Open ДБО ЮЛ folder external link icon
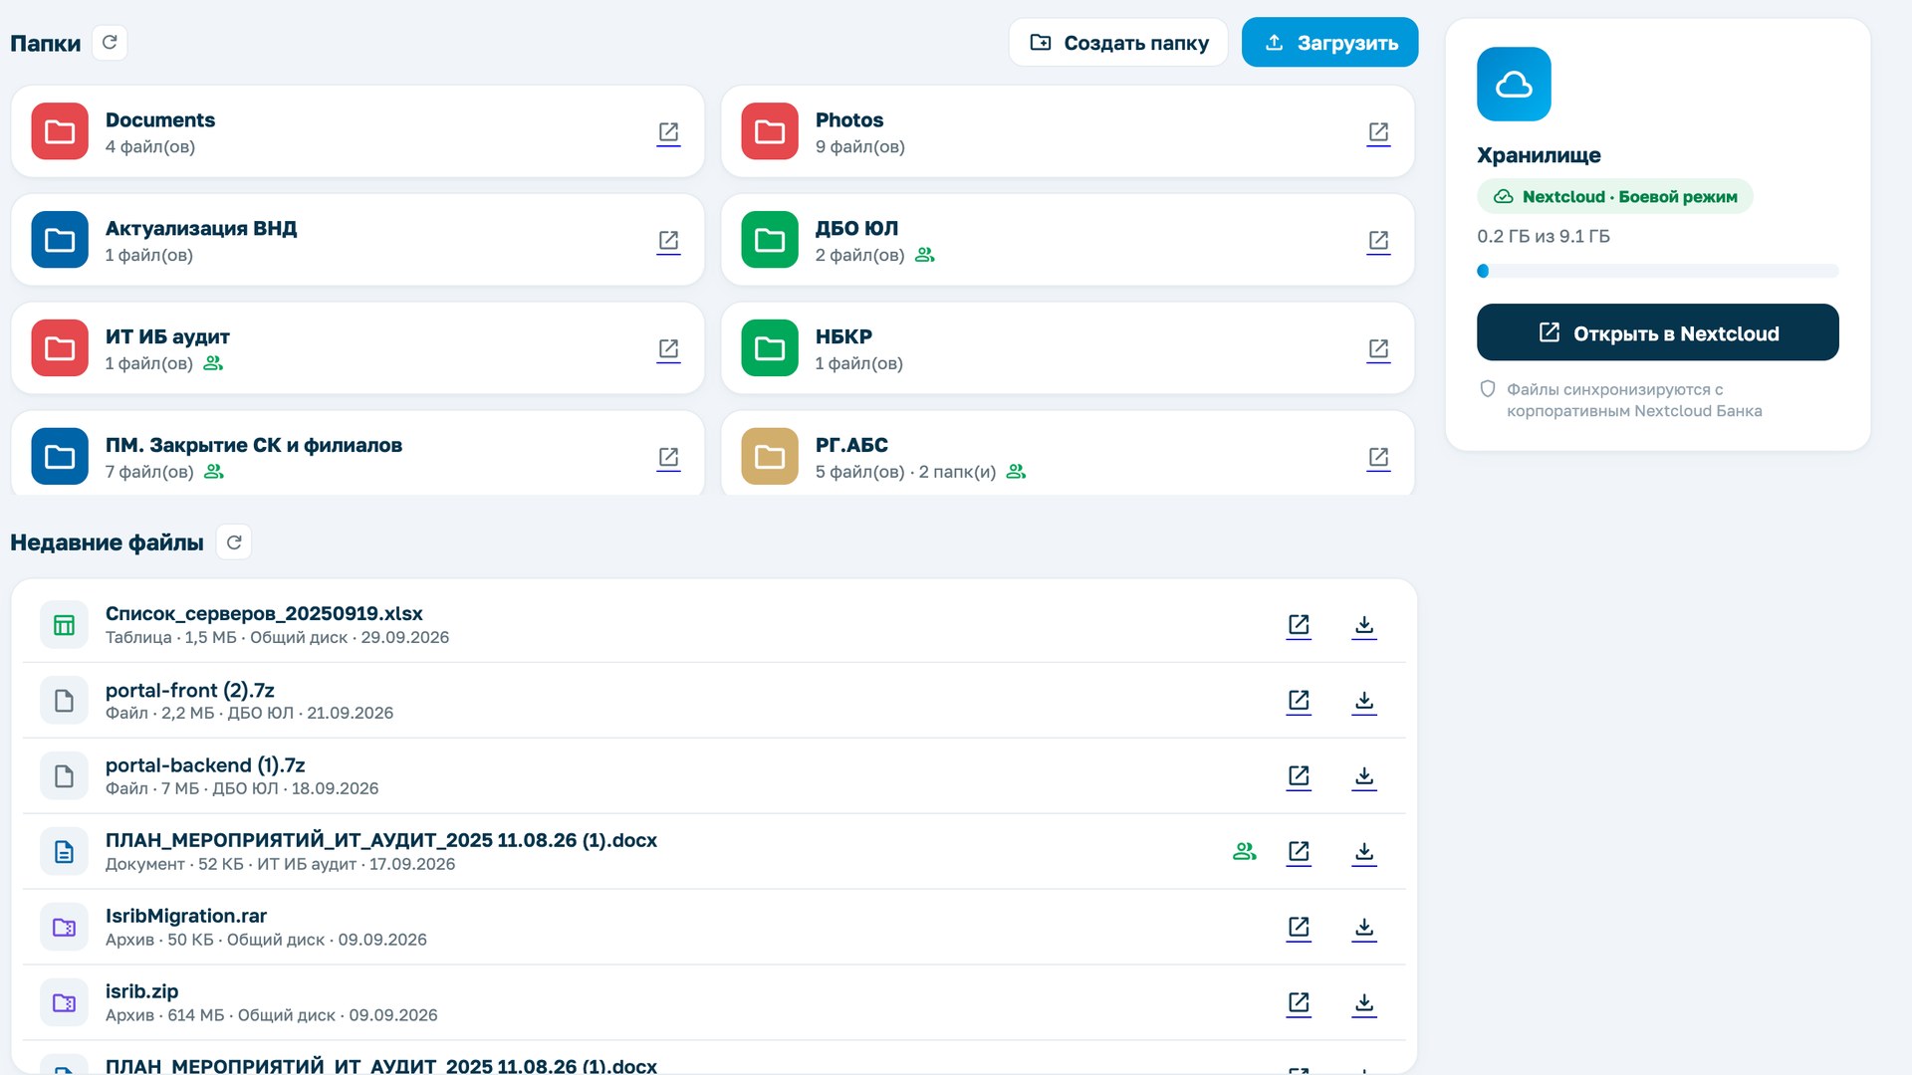Viewport: 1912px width, 1075px height. 1378,241
